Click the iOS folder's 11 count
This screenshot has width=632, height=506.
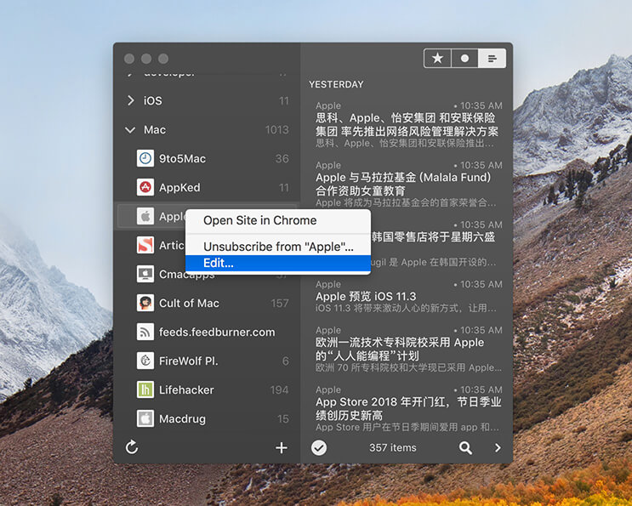click(x=284, y=100)
